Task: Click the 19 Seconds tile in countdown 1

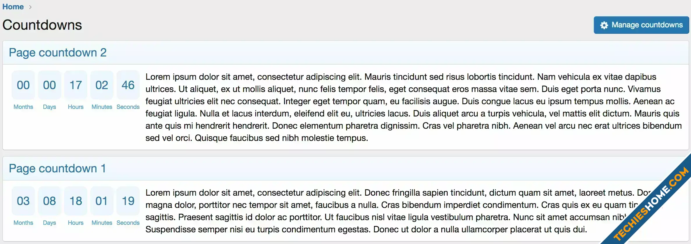Action: (128, 201)
